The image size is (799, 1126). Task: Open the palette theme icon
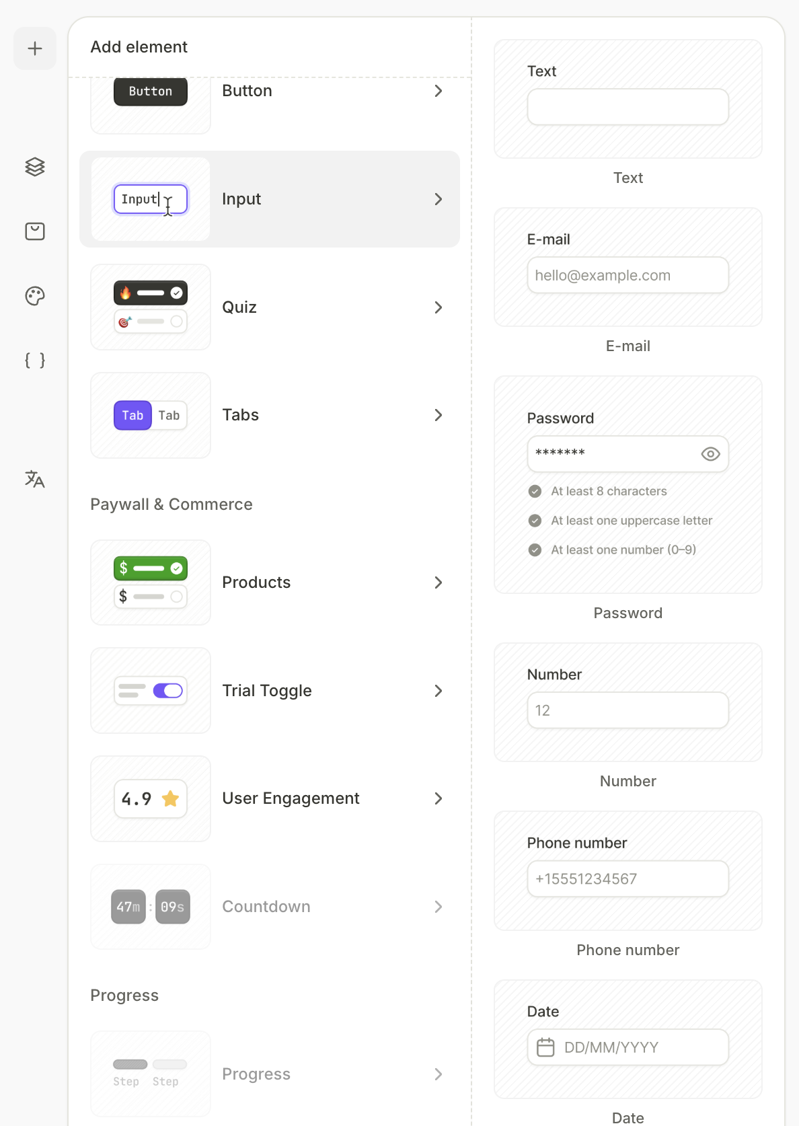pyautogui.click(x=35, y=296)
